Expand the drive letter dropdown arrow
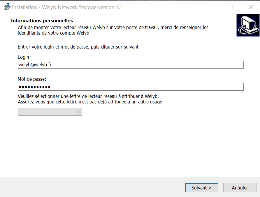The image size is (260, 197). coord(78,112)
